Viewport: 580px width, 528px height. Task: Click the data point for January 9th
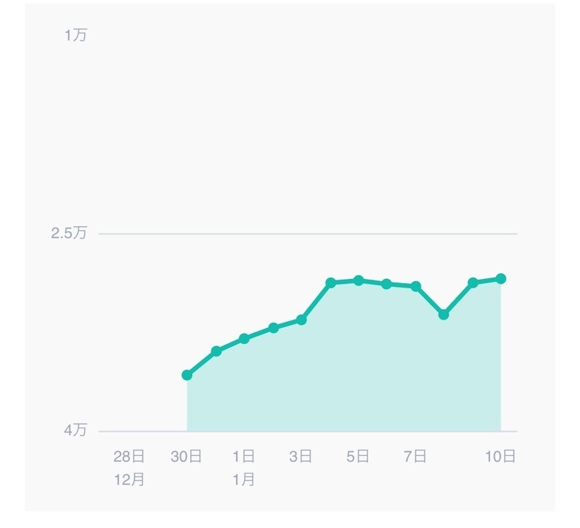pyautogui.click(x=473, y=282)
